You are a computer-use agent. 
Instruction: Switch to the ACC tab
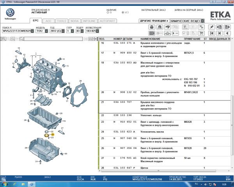tap(48, 21)
